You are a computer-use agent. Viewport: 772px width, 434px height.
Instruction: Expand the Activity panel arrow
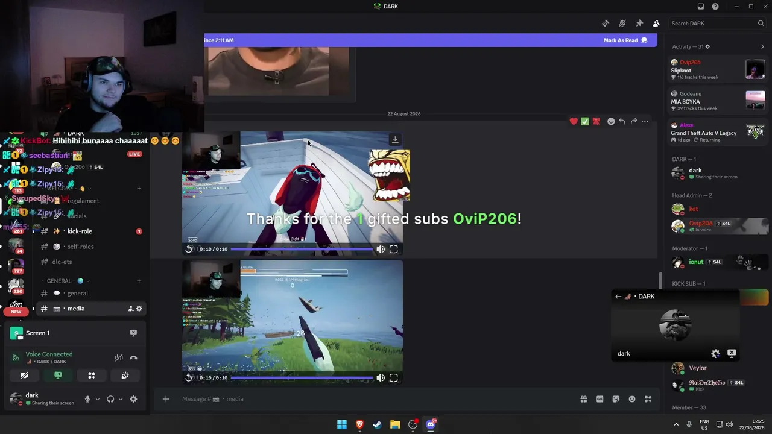tap(762, 46)
